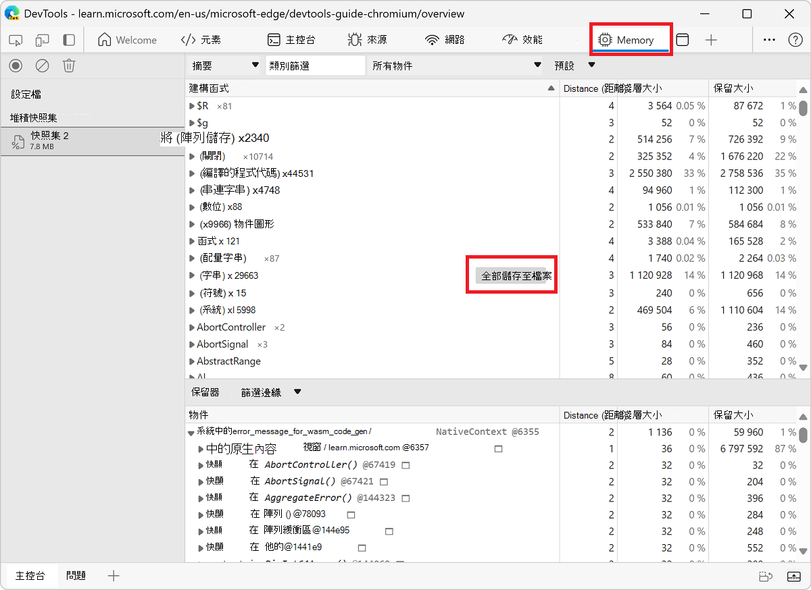
Task: Open the More Tools panel icon
Action: (683, 40)
